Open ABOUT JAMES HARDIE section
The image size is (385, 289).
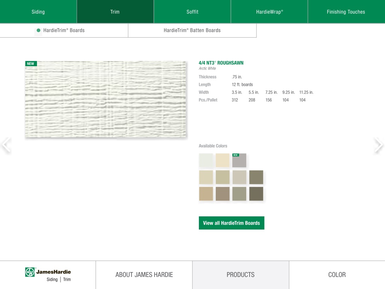pyautogui.click(x=144, y=275)
